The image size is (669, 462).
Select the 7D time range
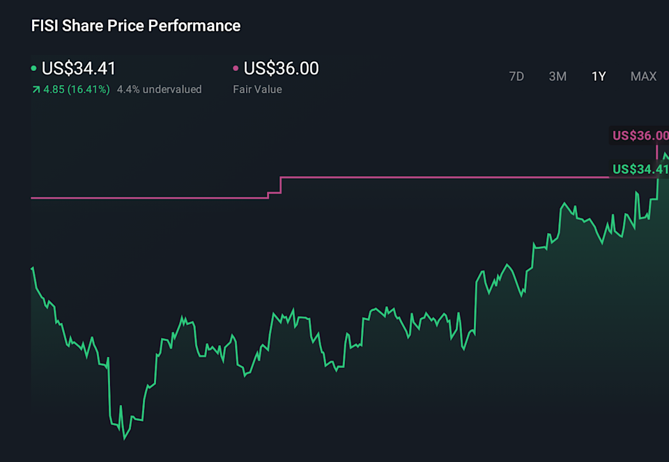pyautogui.click(x=516, y=77)
